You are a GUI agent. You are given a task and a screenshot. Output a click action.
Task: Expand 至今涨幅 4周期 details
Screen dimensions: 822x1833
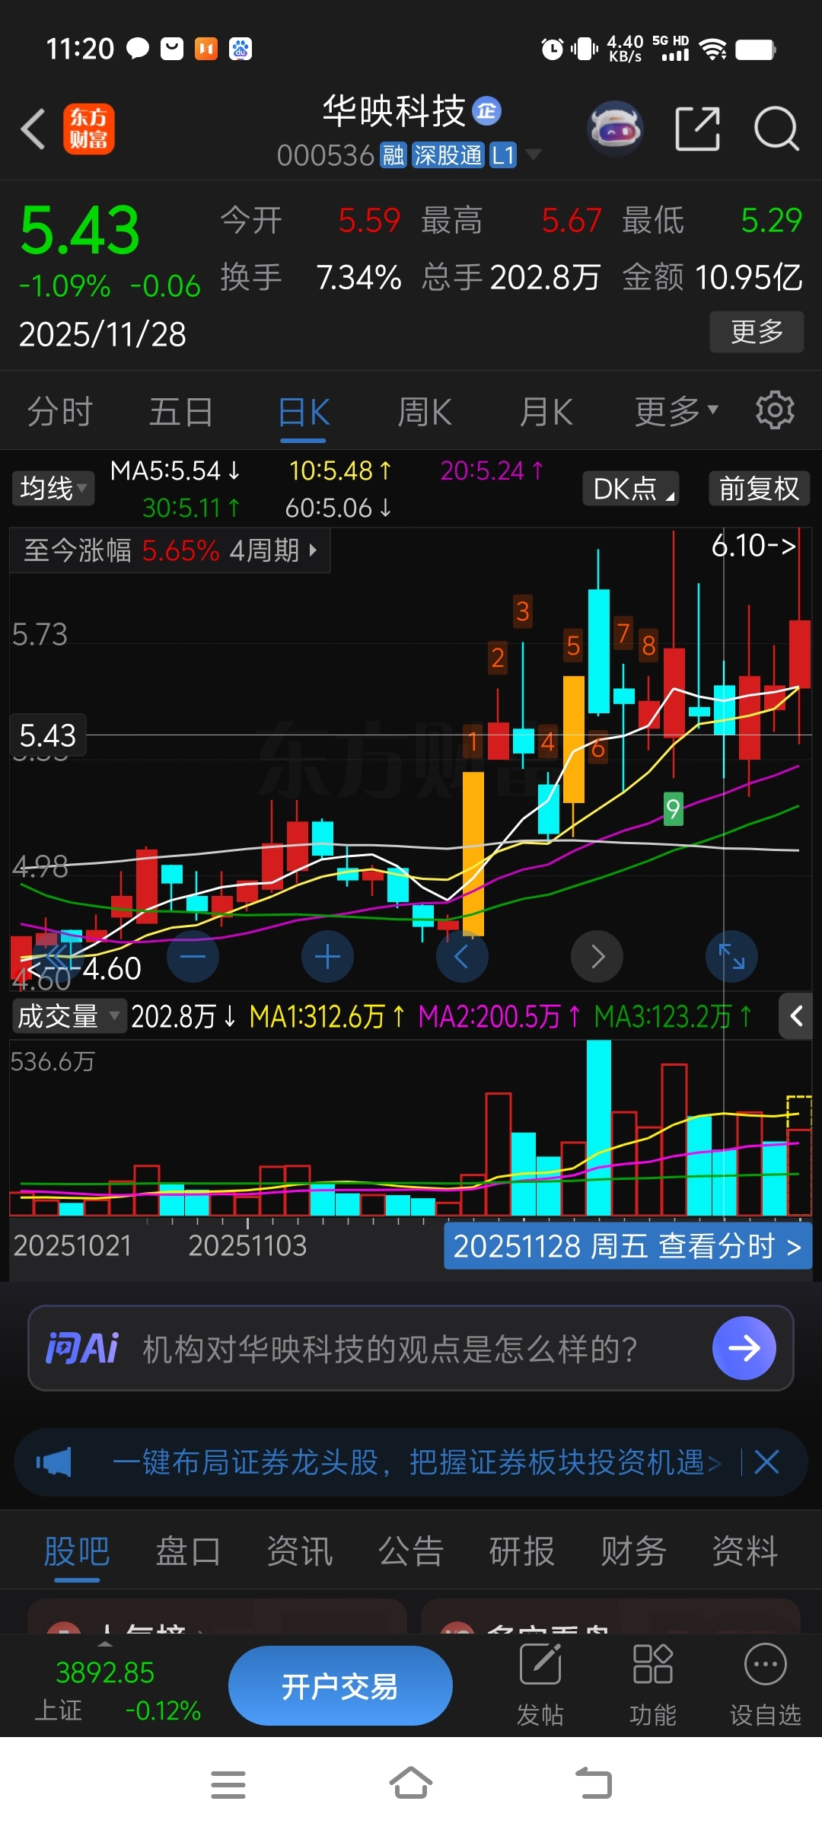point(170,550)
